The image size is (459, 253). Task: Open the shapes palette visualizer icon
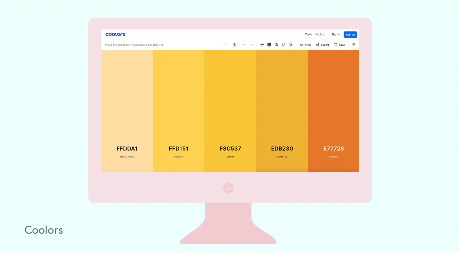point(262,45)
